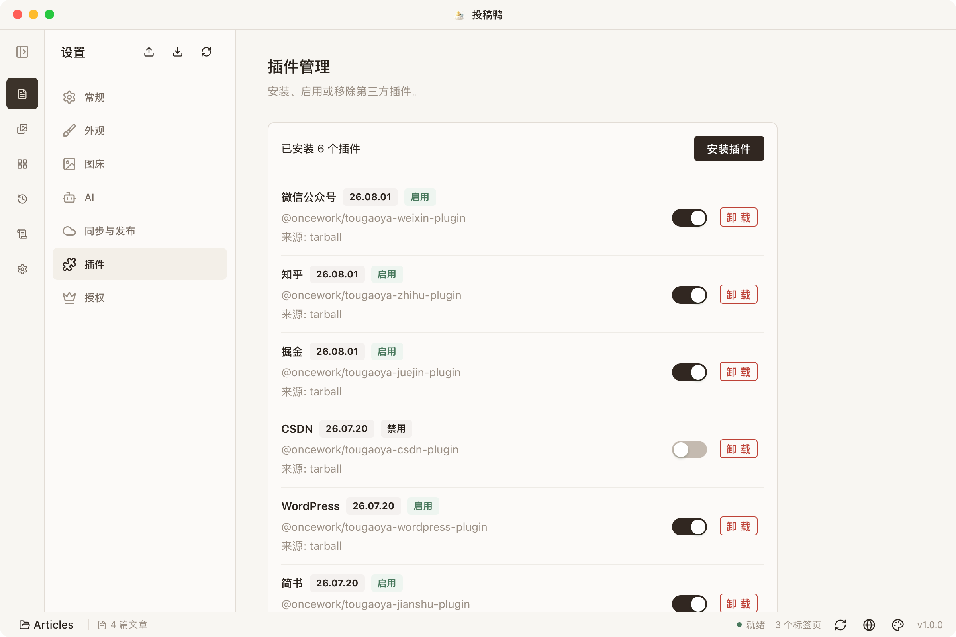This screenshot has width=956, height=637.
Task: Open the scroll-shaped icon in the rail
Action: tap(22, 234)
